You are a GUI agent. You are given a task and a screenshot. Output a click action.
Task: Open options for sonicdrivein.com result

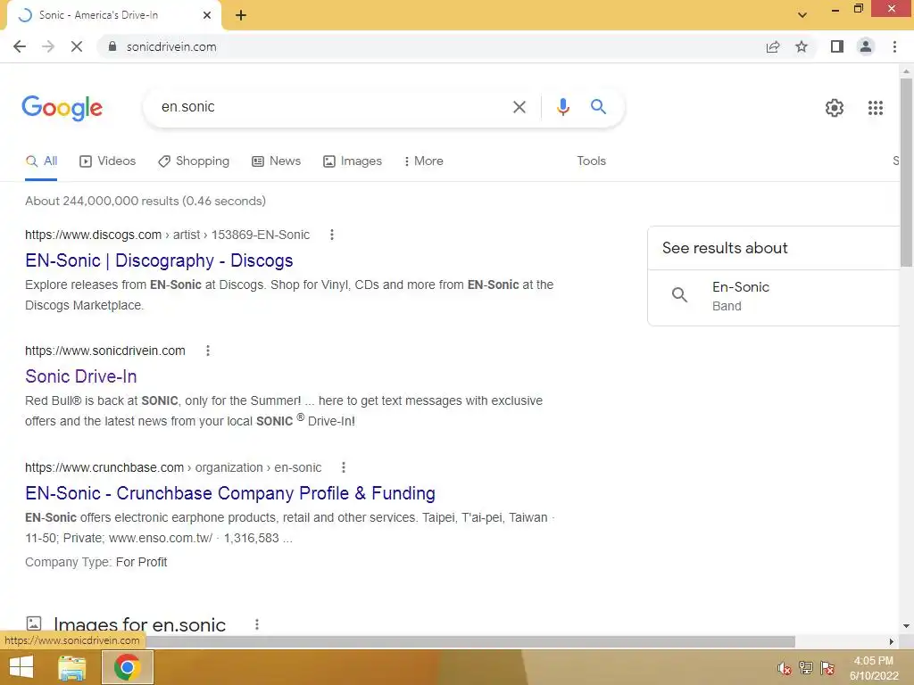point(207,351)
